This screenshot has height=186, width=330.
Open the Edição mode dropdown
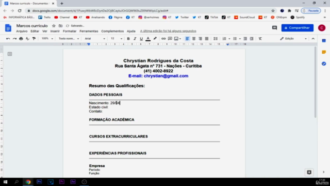tap(293, 39)
